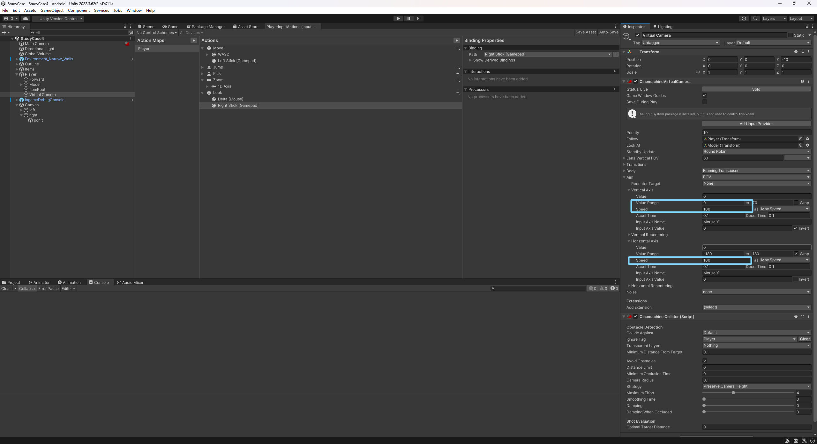
Task: Add a new action map with plus
Action: tap(194, 41)
